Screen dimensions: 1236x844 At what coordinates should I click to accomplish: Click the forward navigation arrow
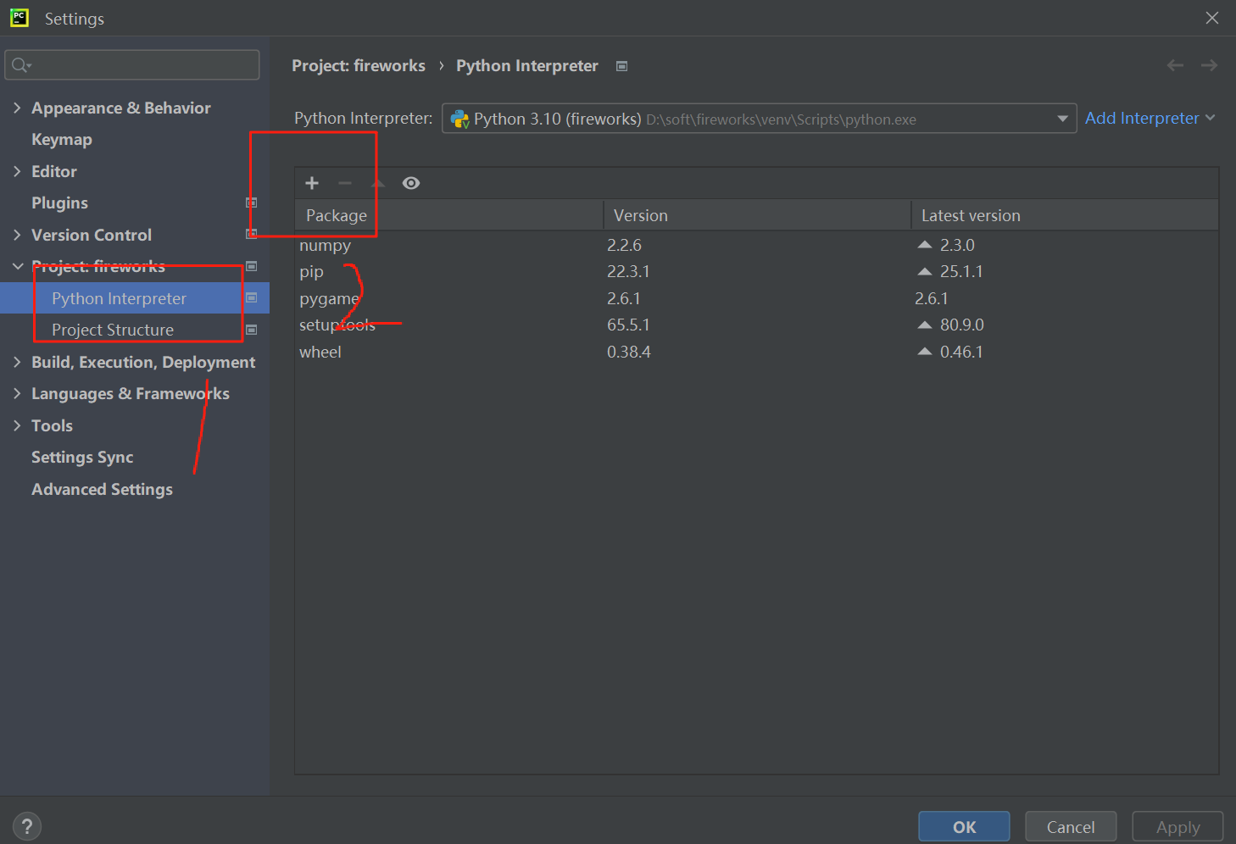point(1210,65)
